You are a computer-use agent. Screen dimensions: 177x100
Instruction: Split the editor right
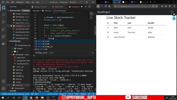[90, 7]
